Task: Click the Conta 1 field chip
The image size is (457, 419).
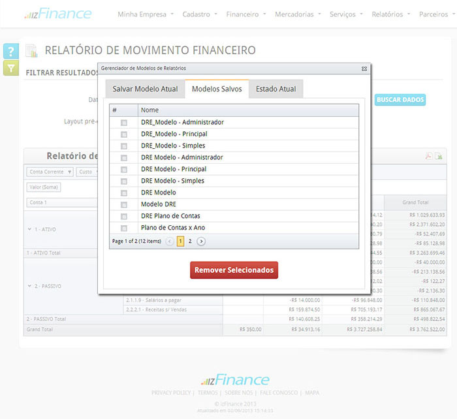Action: click(62, 202)
